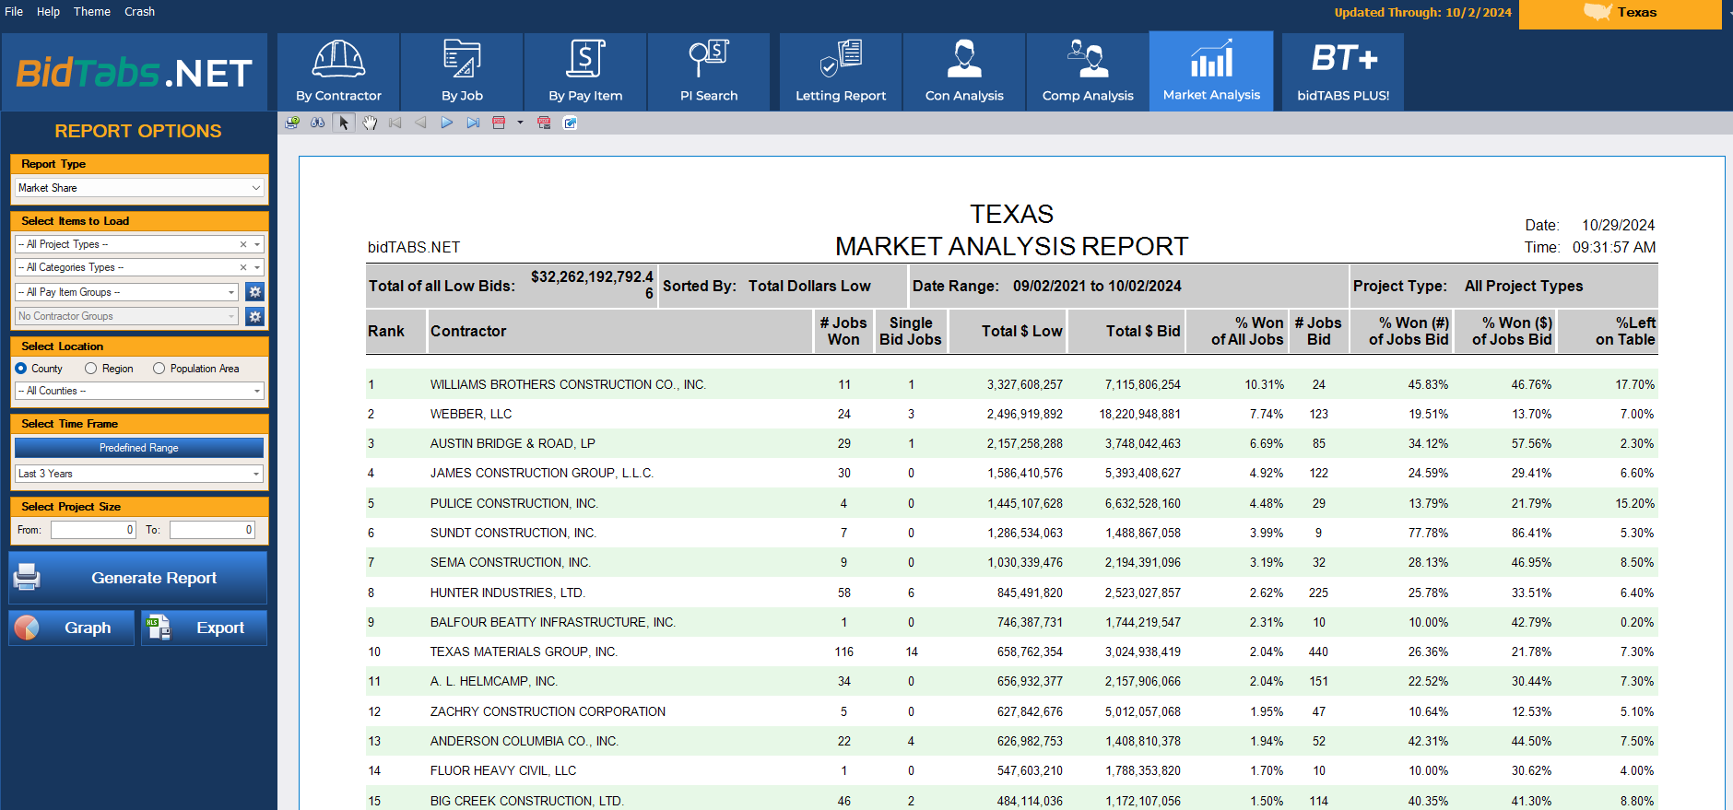1733x810 pixels.
Task: Open the Help menu
Action: (48, 12)
